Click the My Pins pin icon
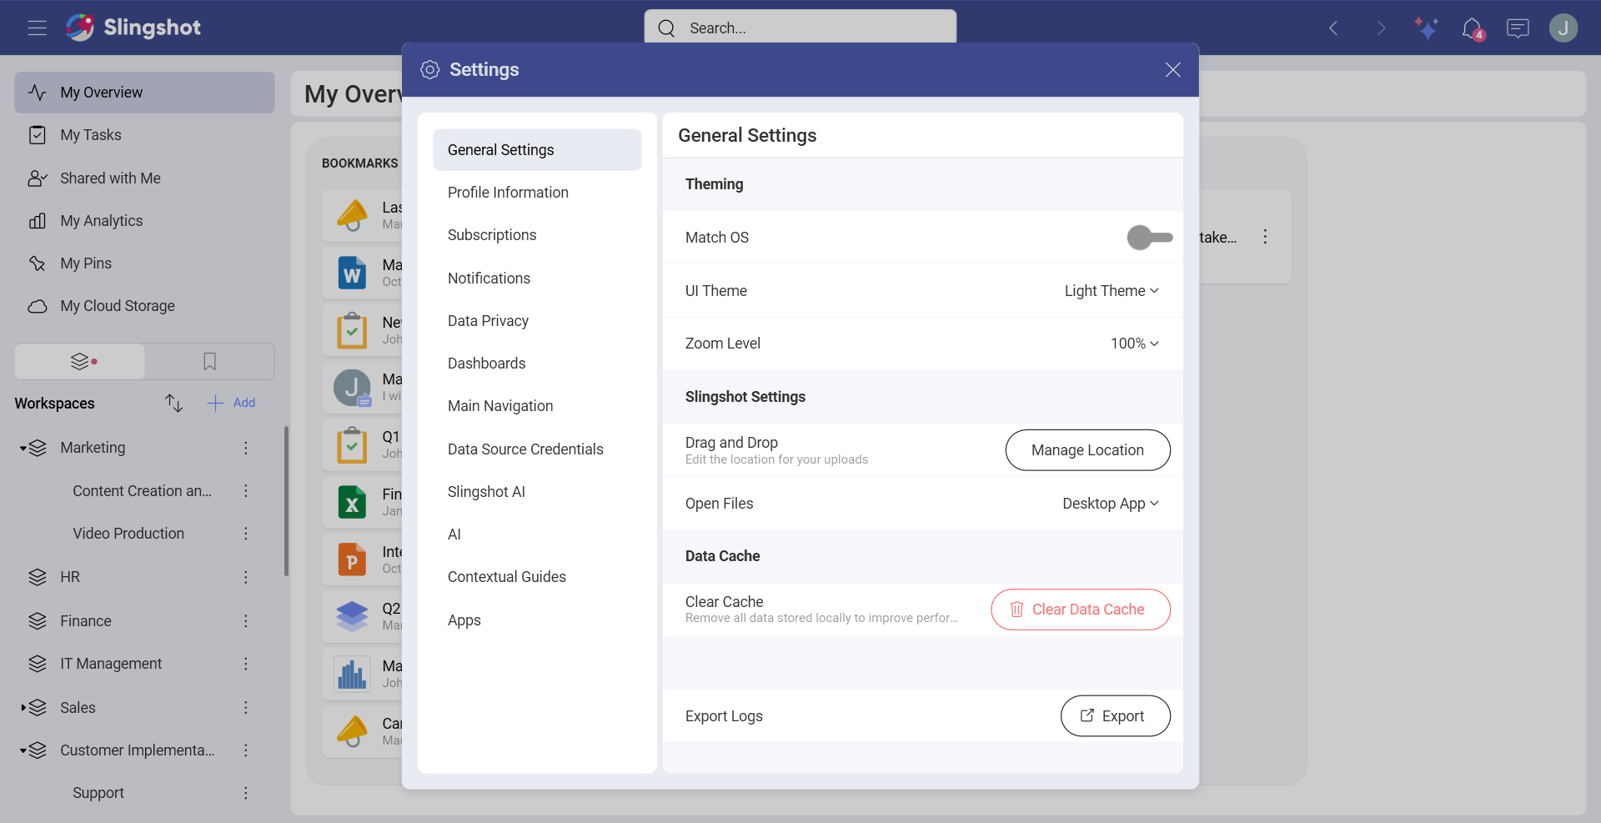 [38, 263]
